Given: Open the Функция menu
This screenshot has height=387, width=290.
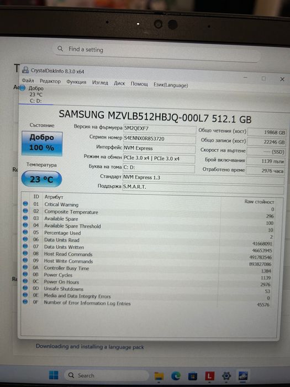Looking at the screenshot, I should [x=76, y=82].
